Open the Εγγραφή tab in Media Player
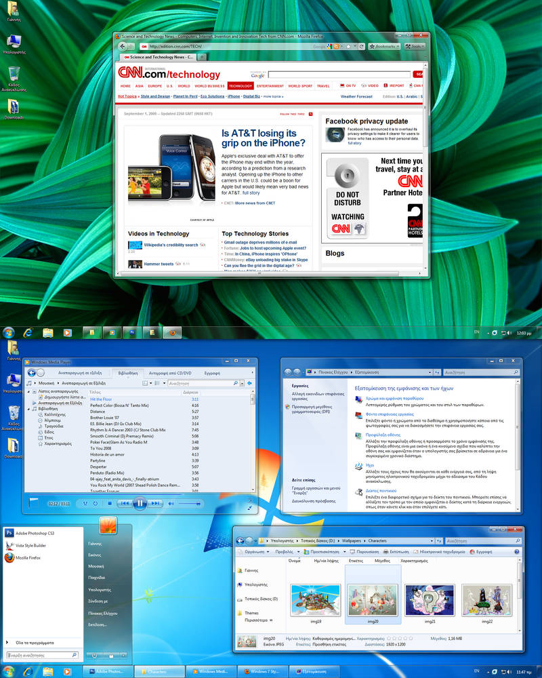This screenshot has width=542, height=678. point(212,373)
